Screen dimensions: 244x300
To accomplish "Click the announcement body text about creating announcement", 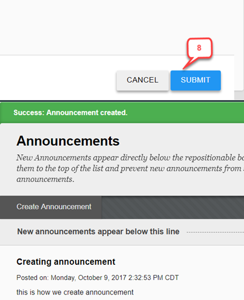I will [75, 292].
